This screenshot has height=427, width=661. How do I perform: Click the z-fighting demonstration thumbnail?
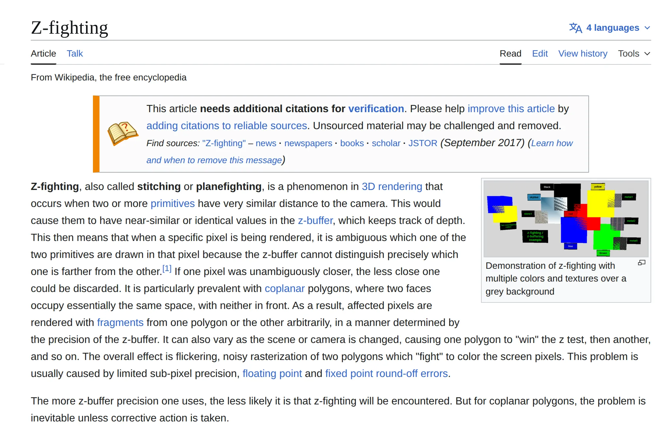click(x=565, y=218)
